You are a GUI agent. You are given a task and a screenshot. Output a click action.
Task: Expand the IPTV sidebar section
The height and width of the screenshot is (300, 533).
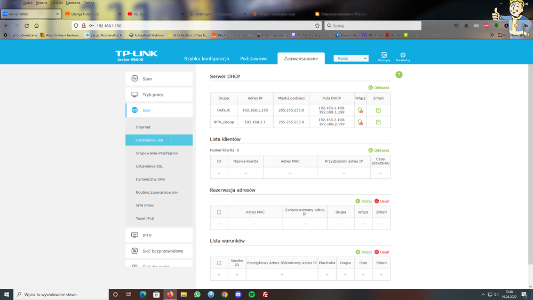159,235
